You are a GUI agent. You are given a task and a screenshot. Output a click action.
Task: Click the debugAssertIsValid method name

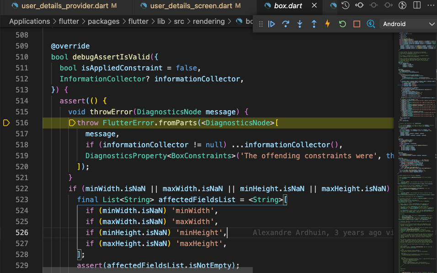click(x=111, y=57)
